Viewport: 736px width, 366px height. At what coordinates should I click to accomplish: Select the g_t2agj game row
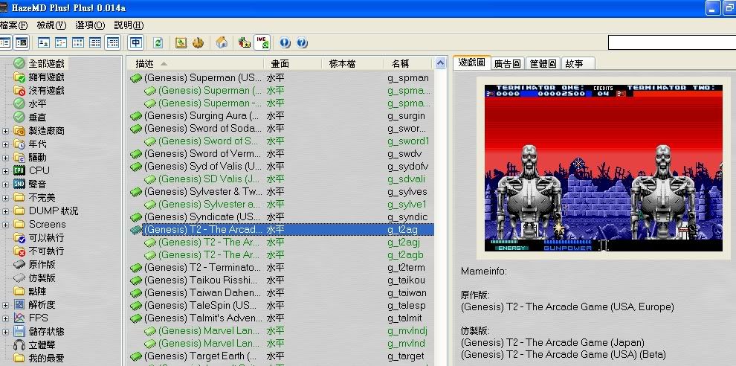(280, 243)
